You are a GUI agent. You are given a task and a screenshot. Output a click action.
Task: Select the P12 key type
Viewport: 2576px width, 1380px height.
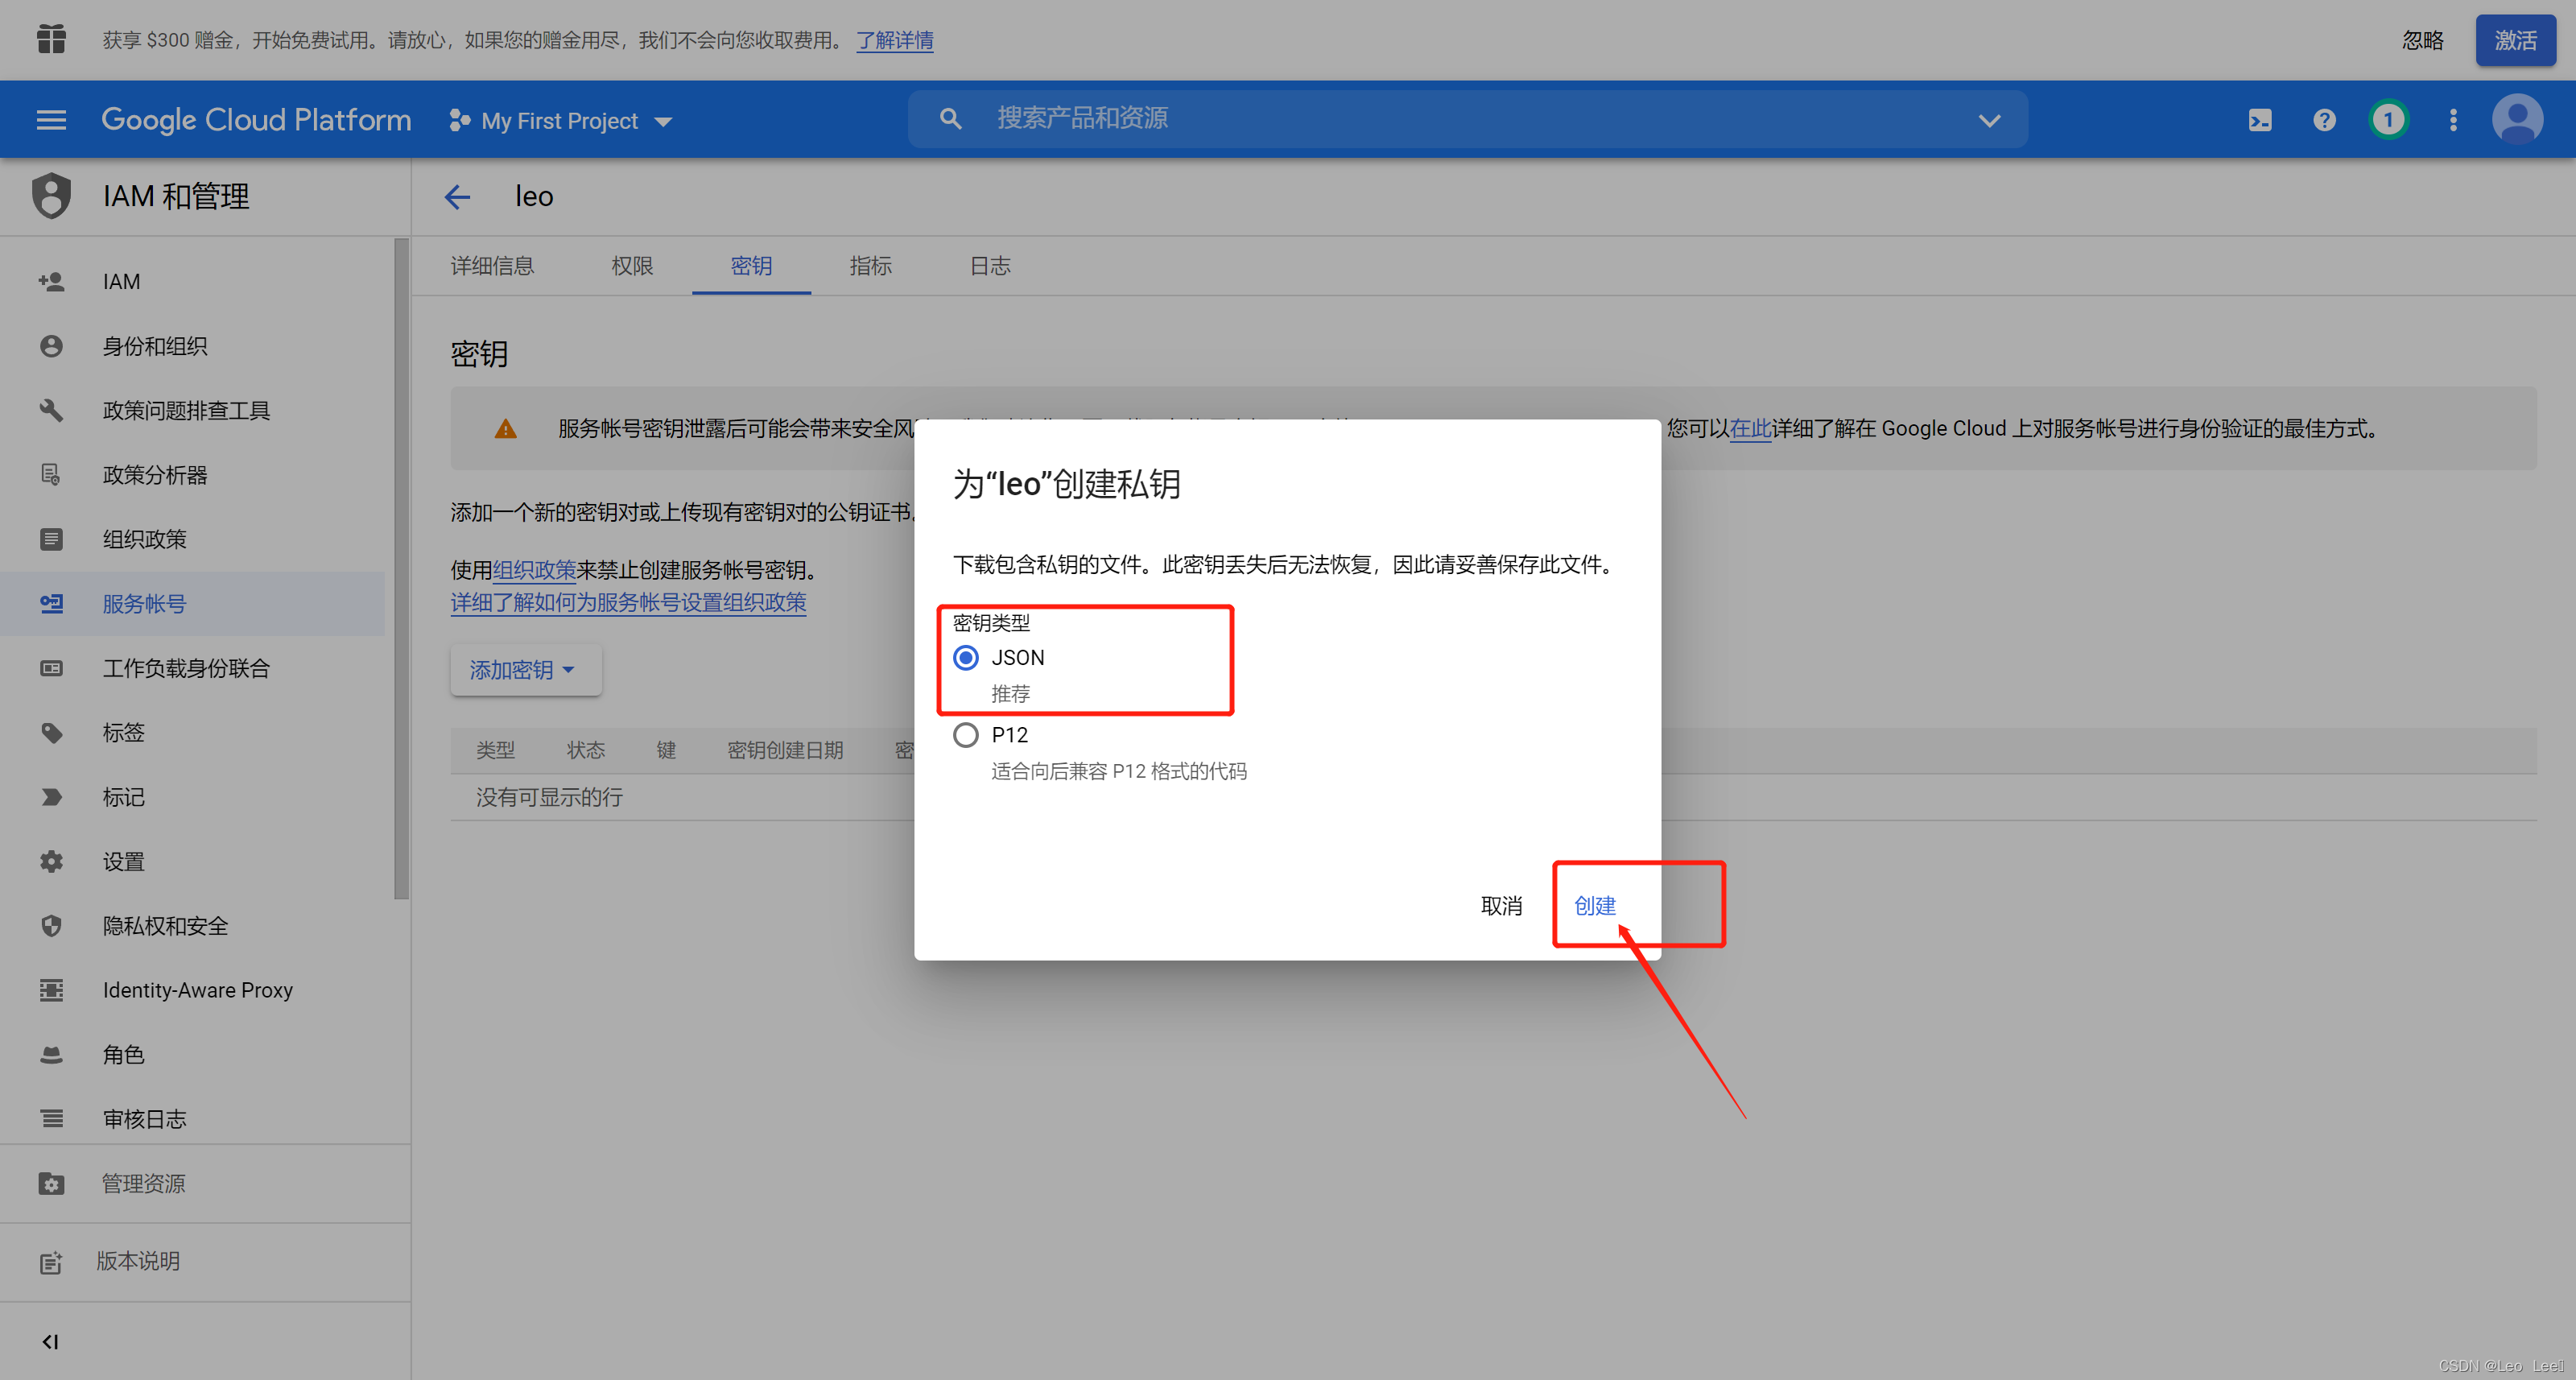click(x=966, y=735)
